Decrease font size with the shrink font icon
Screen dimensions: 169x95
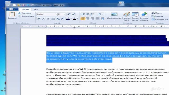pyautogui.click(x=73, y=14)
